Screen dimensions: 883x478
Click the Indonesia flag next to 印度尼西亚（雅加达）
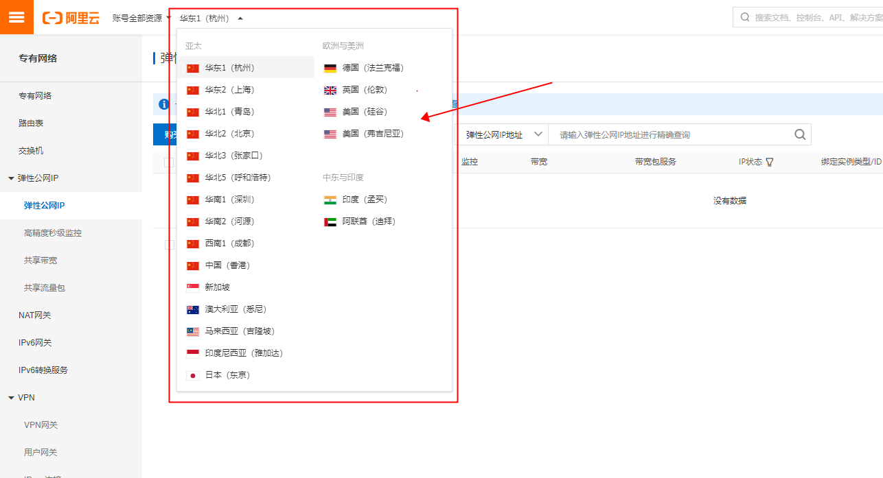point(192,353)
